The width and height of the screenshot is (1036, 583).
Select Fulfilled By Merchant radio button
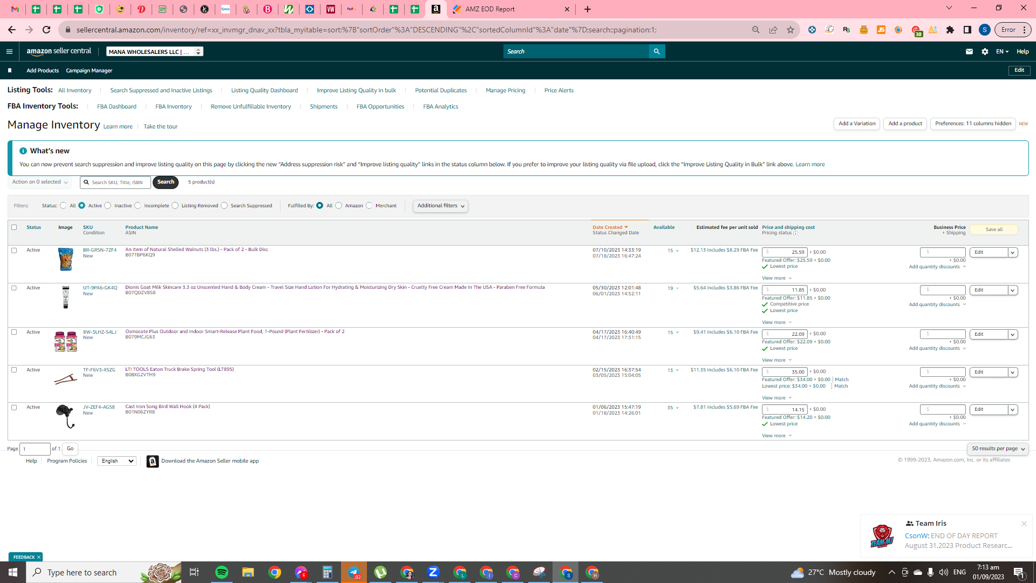click(x=370, y=206)
